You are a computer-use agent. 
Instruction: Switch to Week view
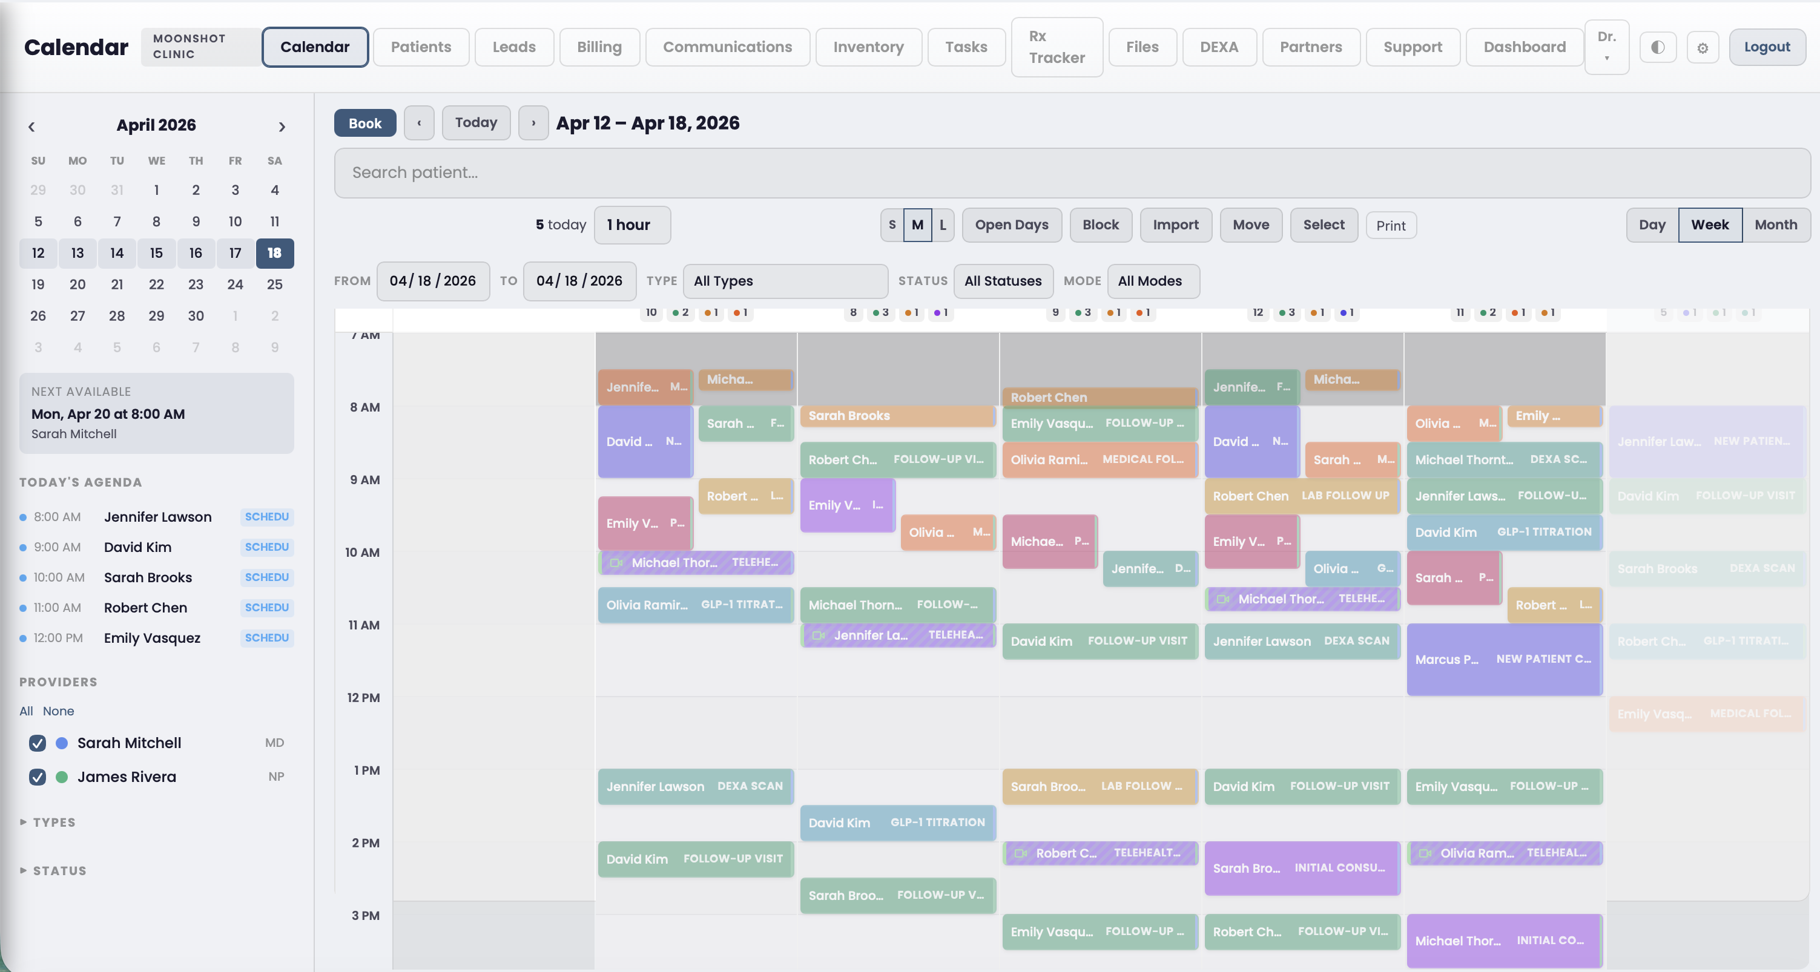(1710, 225)
